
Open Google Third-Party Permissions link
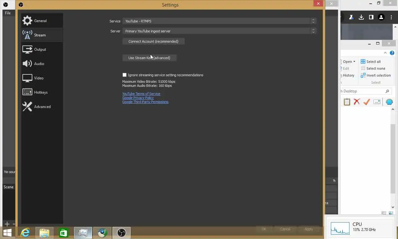[145, 102]
